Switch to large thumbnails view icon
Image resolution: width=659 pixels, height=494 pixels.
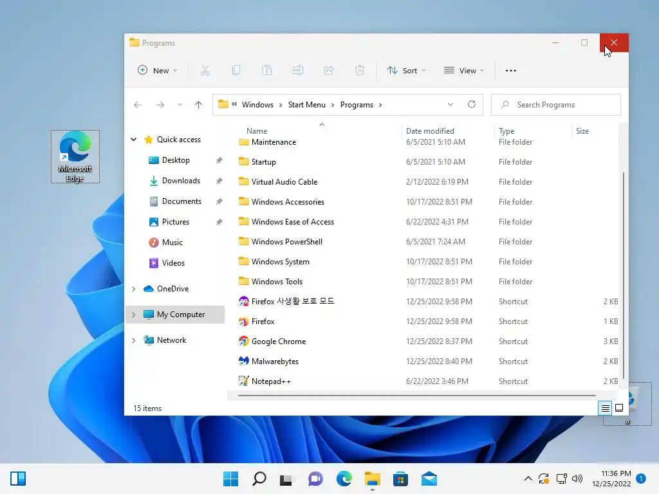(619, 408)
